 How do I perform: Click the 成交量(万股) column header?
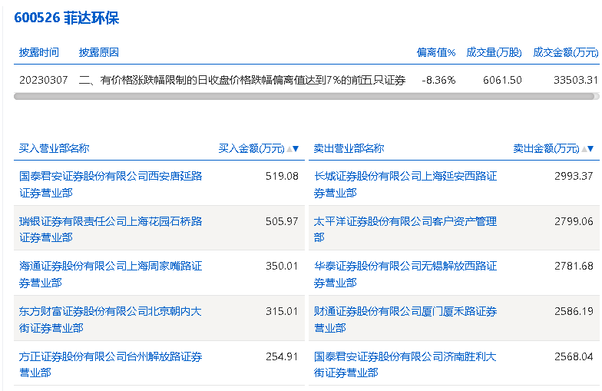click(494, 52)
